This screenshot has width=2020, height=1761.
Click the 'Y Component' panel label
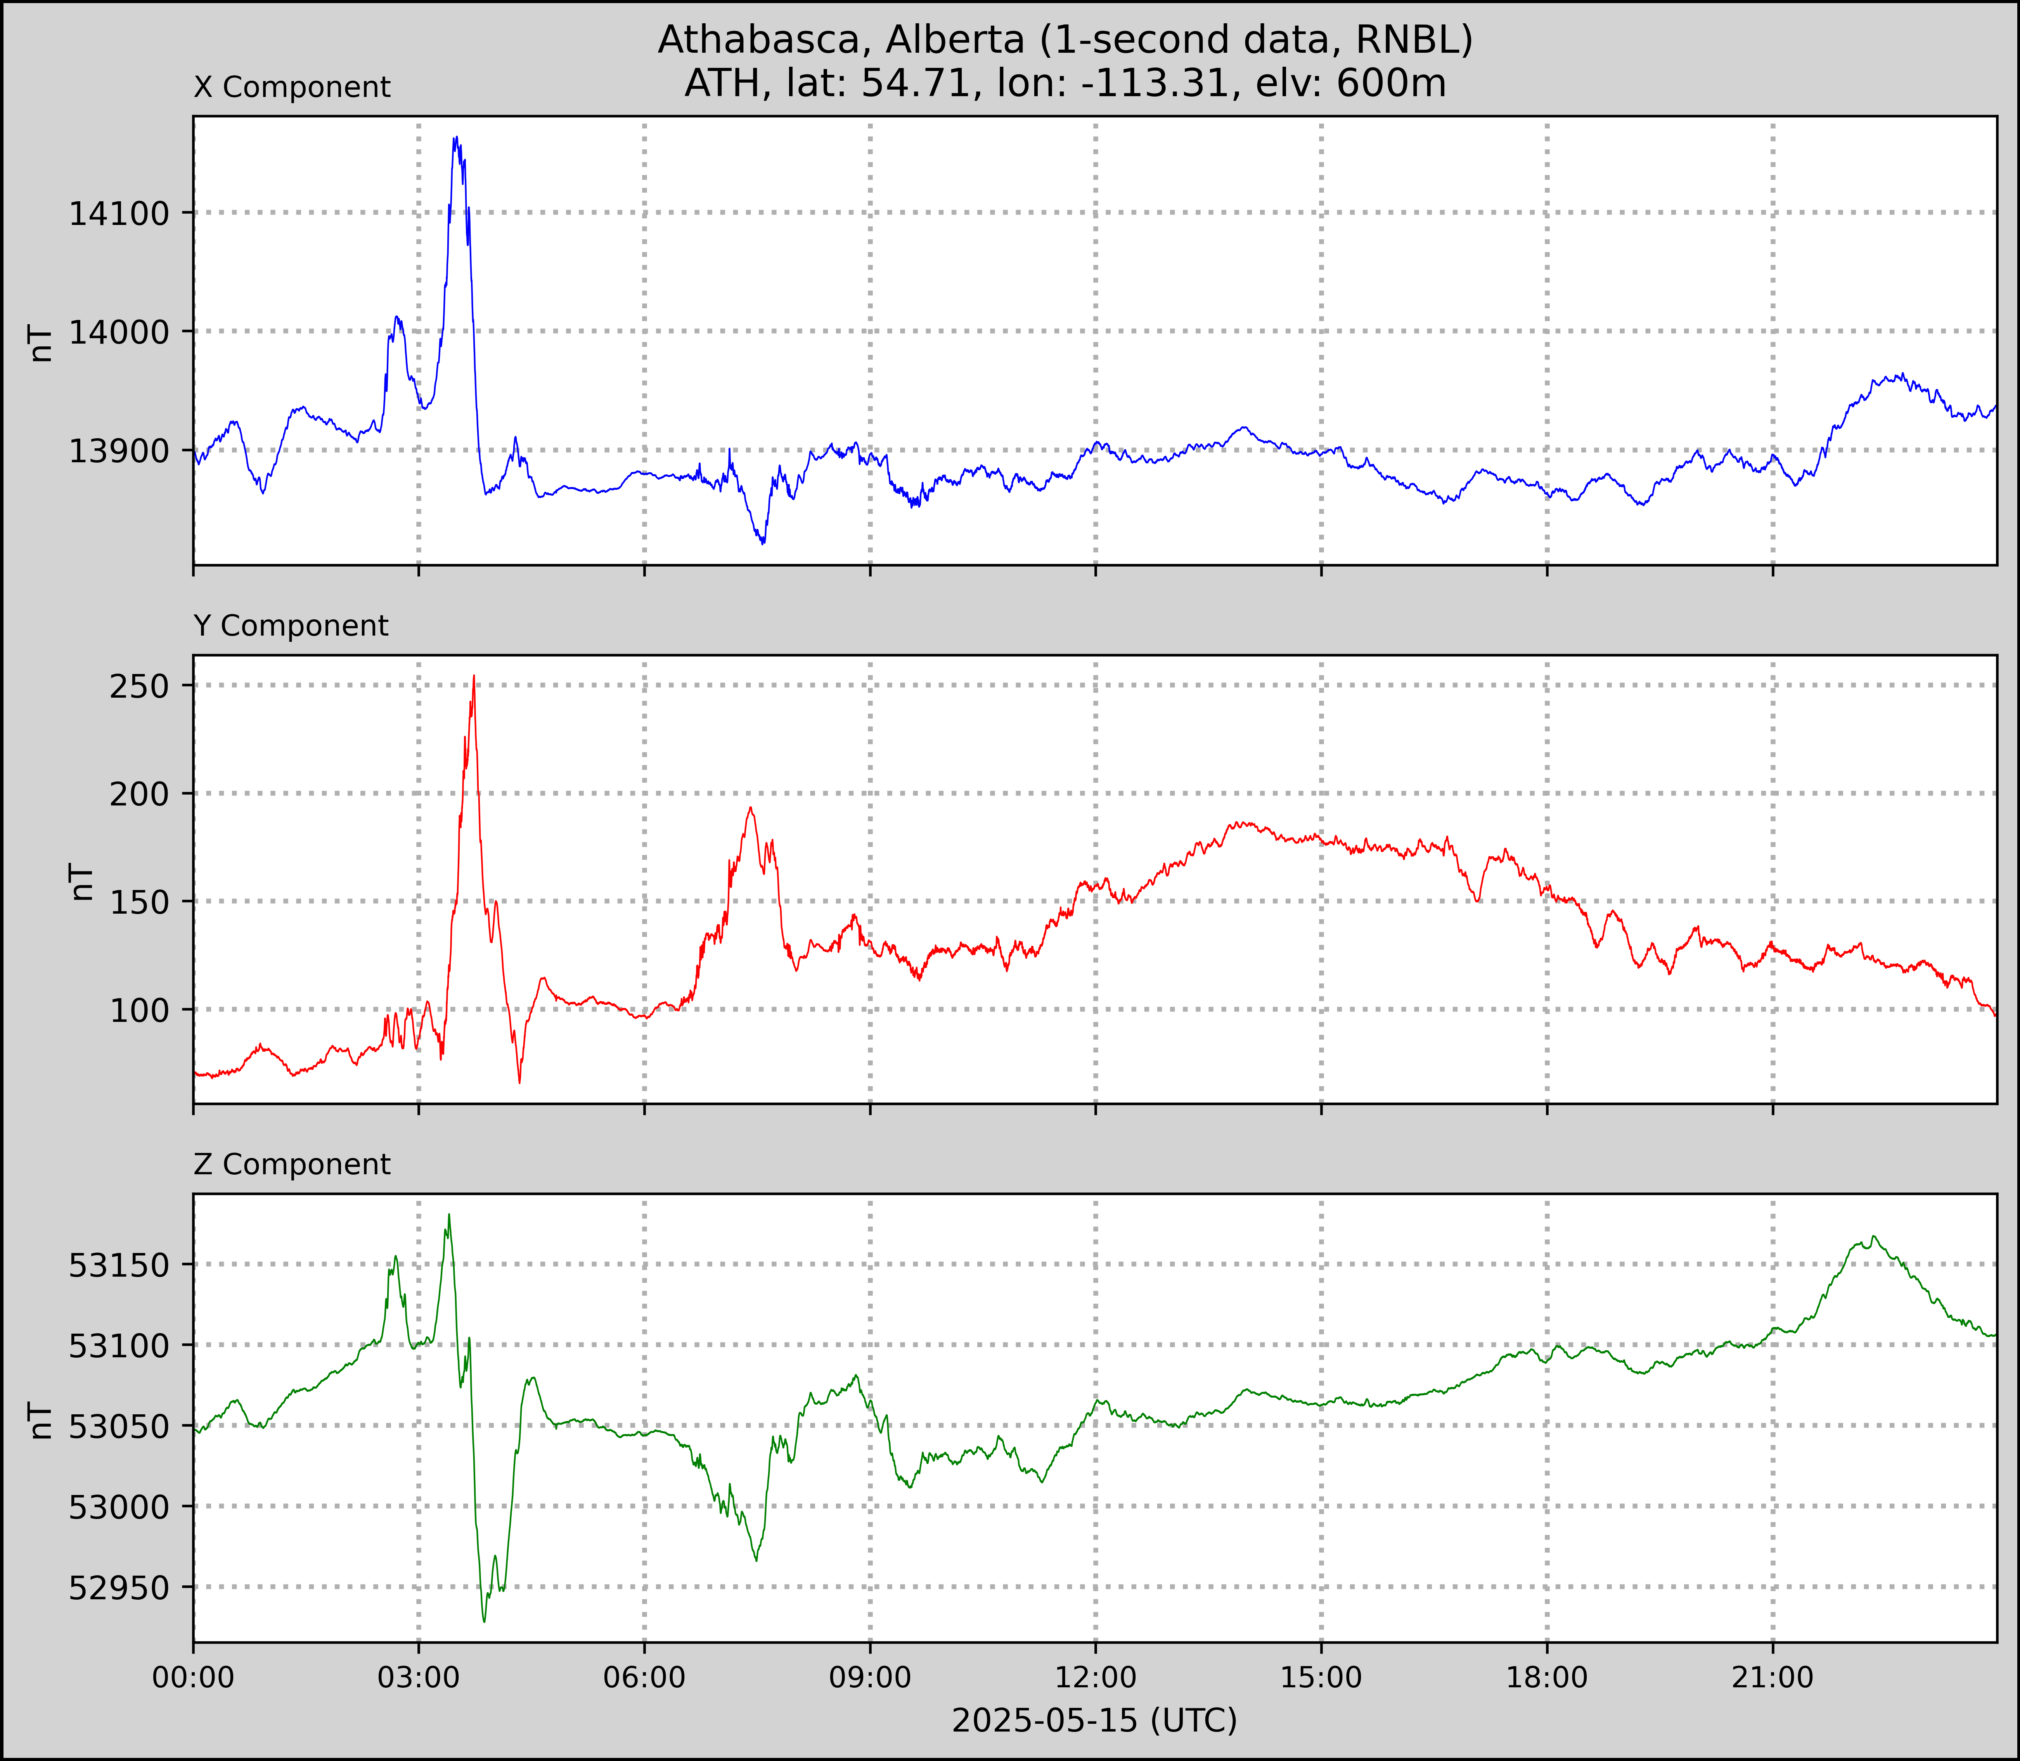coord(291,626)
